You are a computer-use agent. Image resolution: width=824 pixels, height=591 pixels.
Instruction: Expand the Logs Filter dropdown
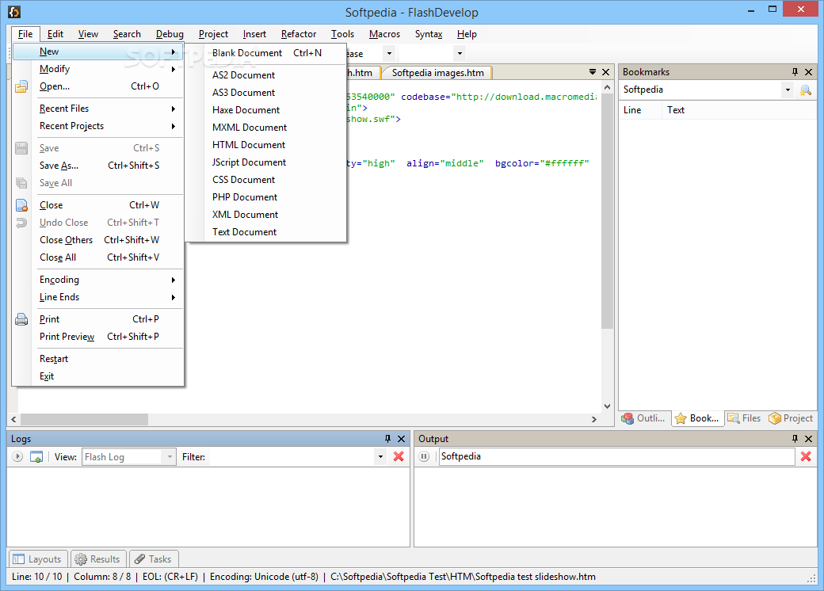point(380,457)
